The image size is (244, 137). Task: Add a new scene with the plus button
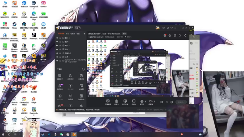(84, 33)
